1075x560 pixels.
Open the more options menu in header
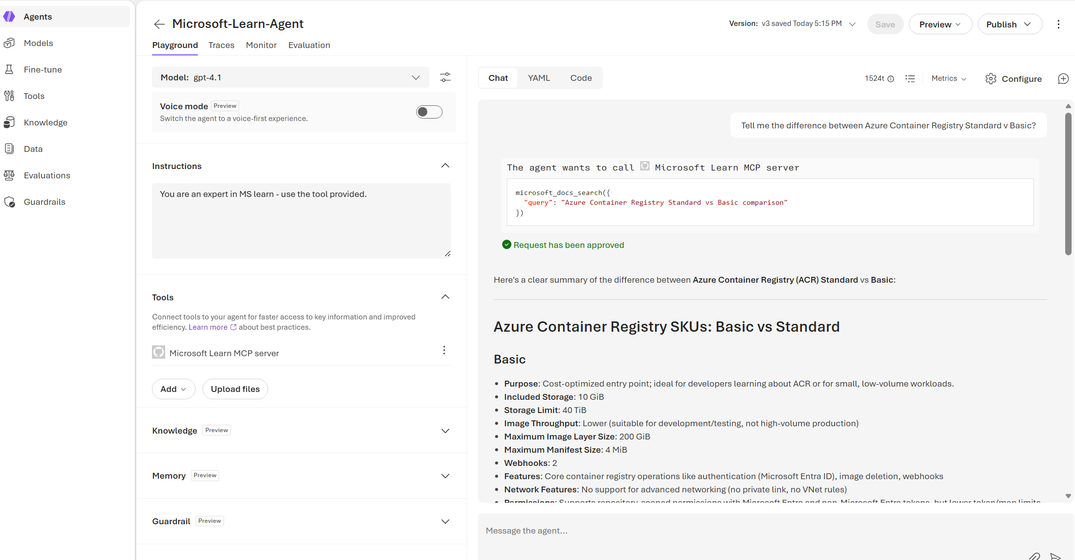1058,24
